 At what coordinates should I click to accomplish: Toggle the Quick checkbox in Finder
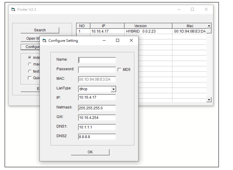[x=30, y=78]
